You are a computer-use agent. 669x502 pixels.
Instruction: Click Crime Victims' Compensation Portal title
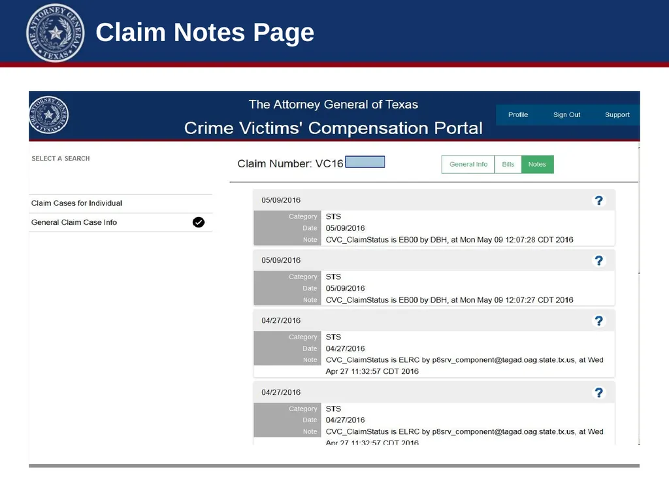click(333, 128)
